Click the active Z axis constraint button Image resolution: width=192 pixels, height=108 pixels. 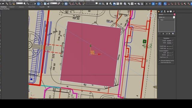(x=153, y=4)
